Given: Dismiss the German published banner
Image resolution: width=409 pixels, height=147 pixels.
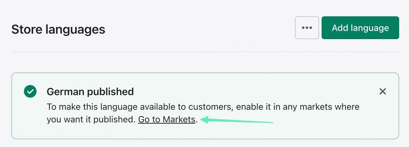Looking at the screenshot, I should (x=383, y=92).
